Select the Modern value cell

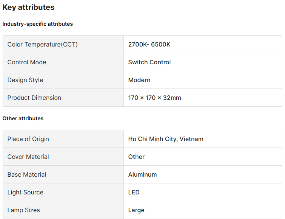coord(139,80)
